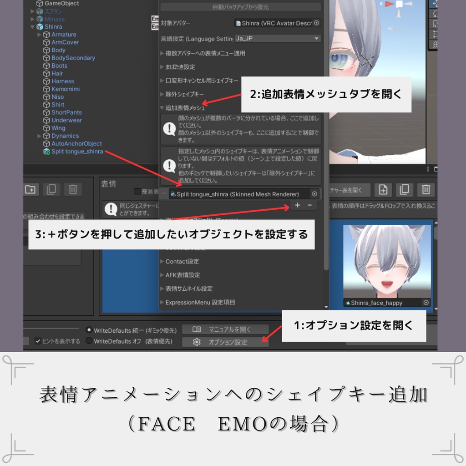Select WriteDefaults 統一 (ギミック優先) radio
466x466 pixels.
tap(89, 330)
